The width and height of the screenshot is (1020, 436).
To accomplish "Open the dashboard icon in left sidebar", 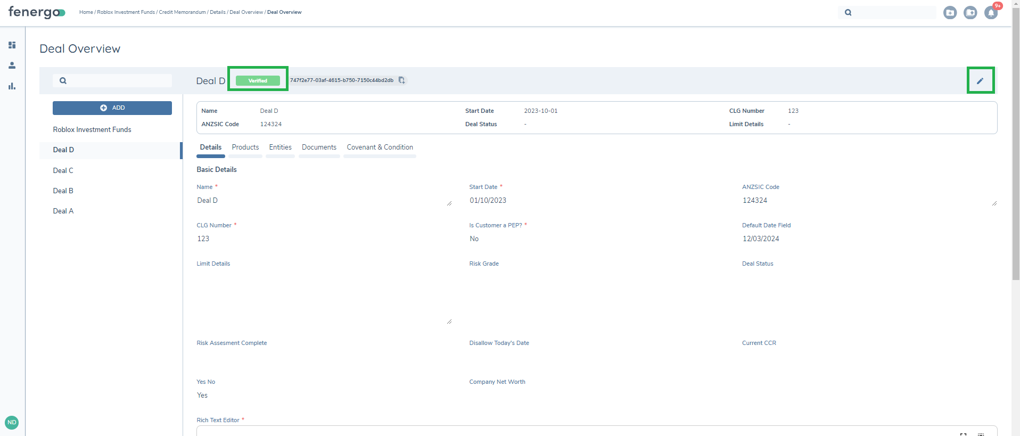I will pos(12,45).
